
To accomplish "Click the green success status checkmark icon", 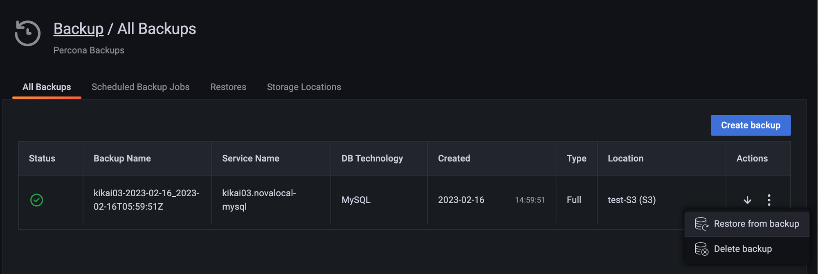I will coord(37,200).
